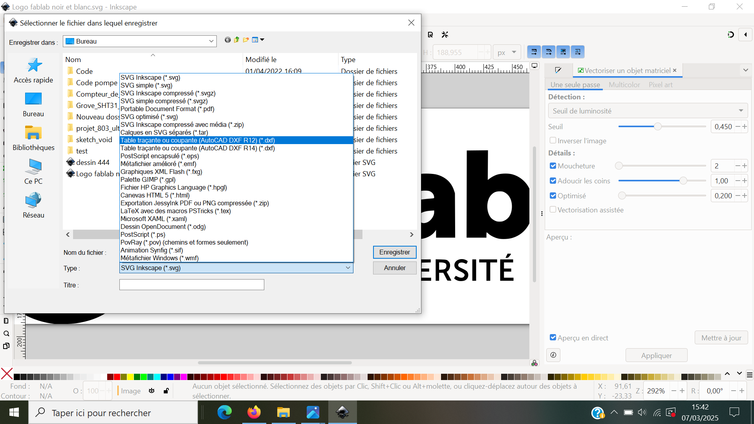The image size is (754, 424).
Task: Click the Annuler button
Action: [x=394, y=268]
